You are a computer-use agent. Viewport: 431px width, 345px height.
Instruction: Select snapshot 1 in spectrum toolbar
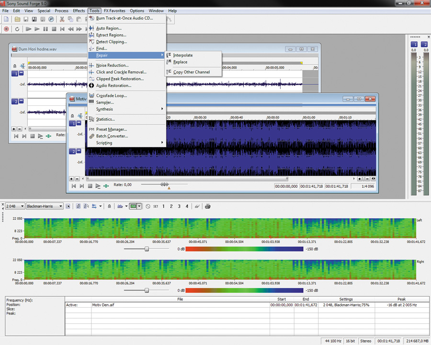pyautogui.click(x=164, y=207)
